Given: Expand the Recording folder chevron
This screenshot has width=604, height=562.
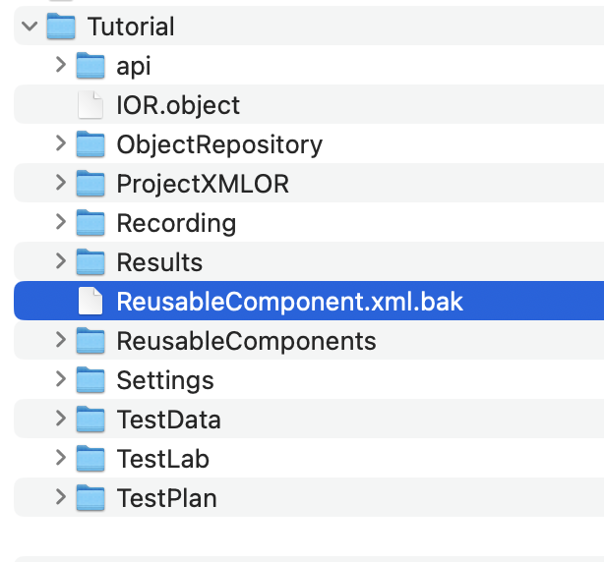Looking at the screenshot, I should (x=61, y=222).
